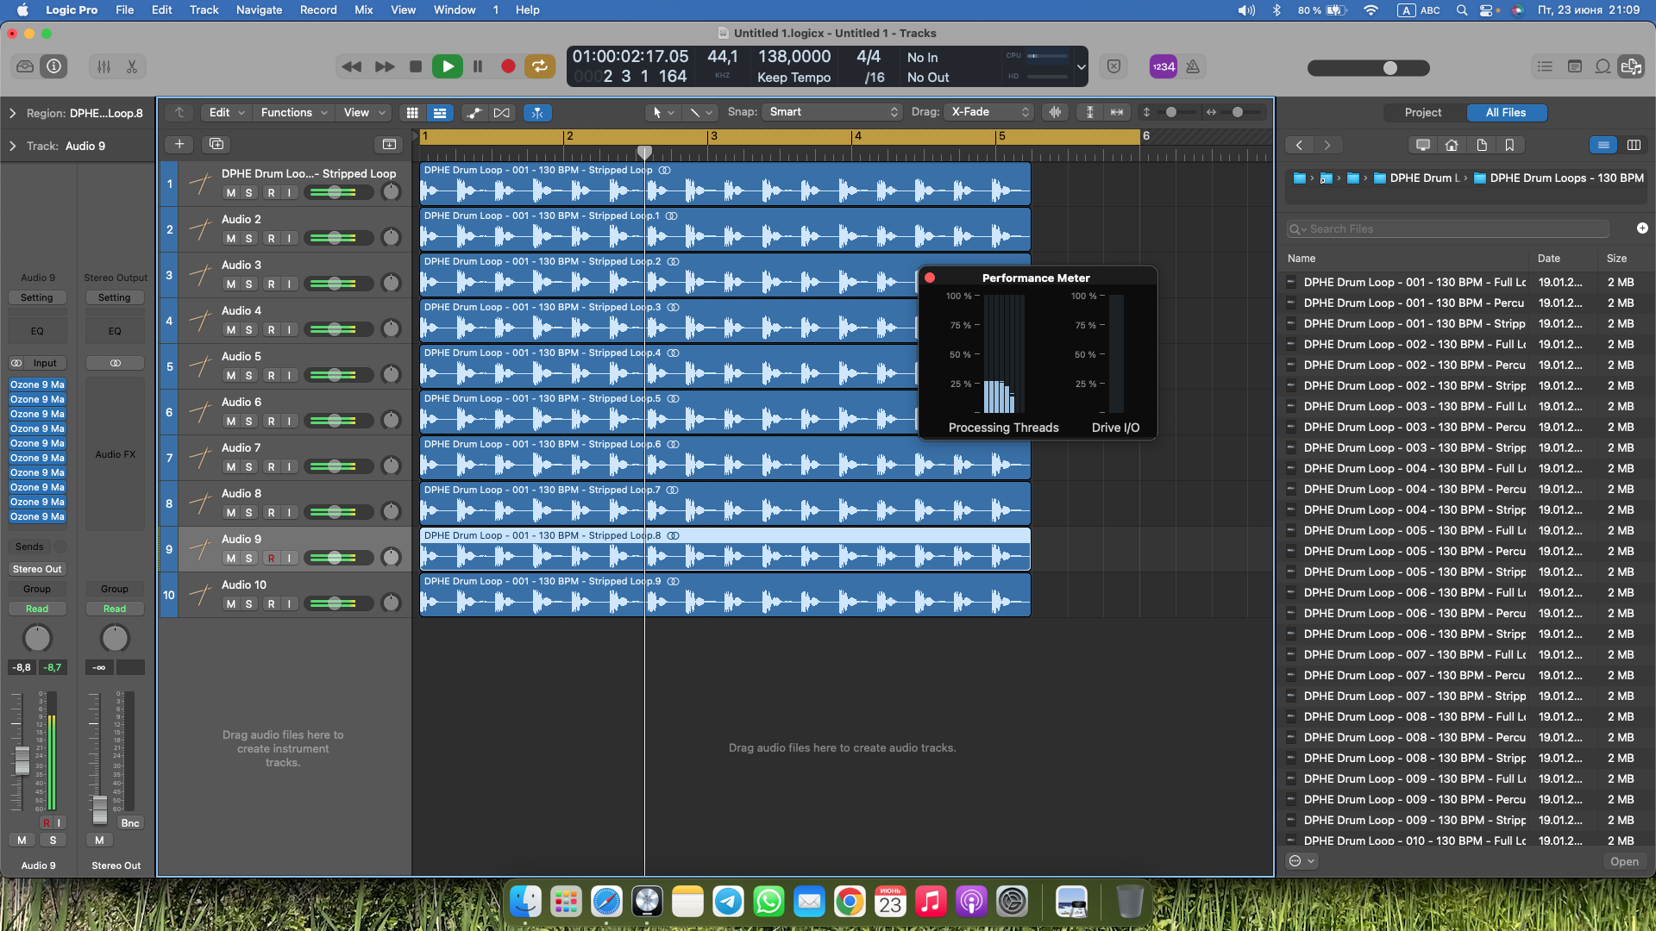Mute the Audio 2 track
Image resolution: width=1656 pixels, height=931 pixels.
coord(230,239)
